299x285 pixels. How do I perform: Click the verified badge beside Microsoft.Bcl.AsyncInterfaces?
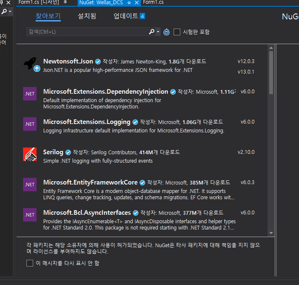pyautogui.click(x=135, y=213)
